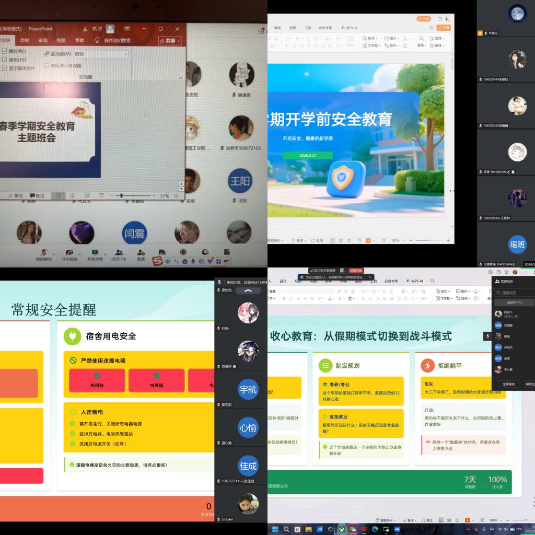Switch to the 设计 tab in WPS
This screenshot has width=535, height=535.
pos(283,281)
